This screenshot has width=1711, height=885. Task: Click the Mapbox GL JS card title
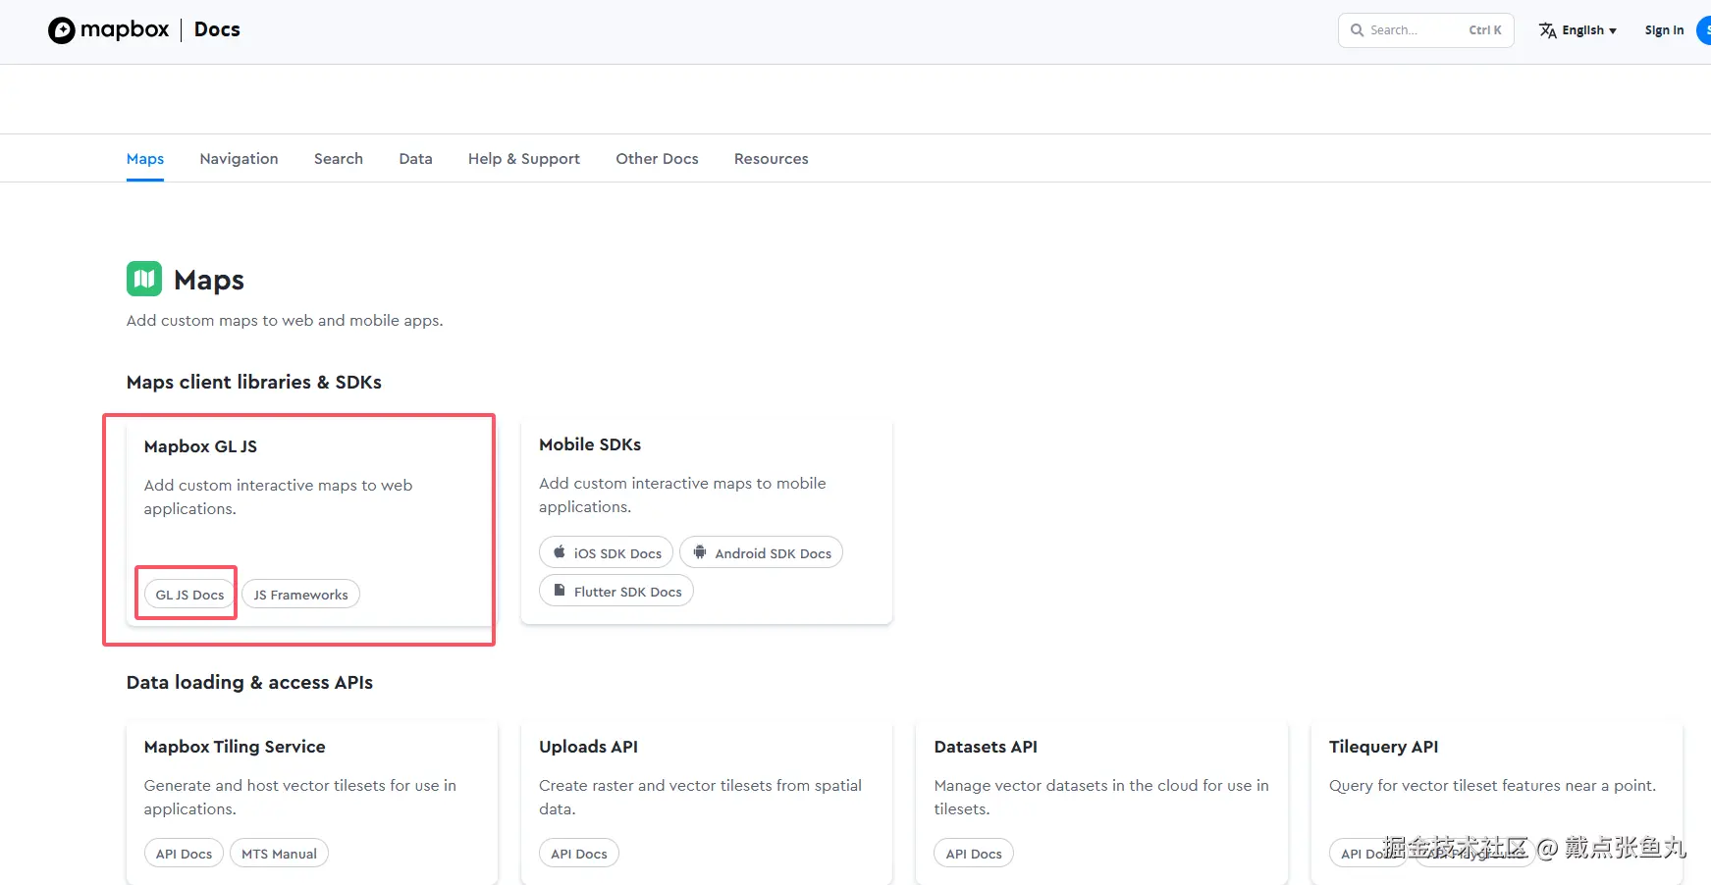click(200, 446)
